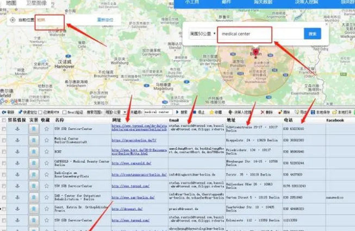Check the Radiologie am Rosa-Luxemburg-Platz row checkbox

(x=4, y=175)
